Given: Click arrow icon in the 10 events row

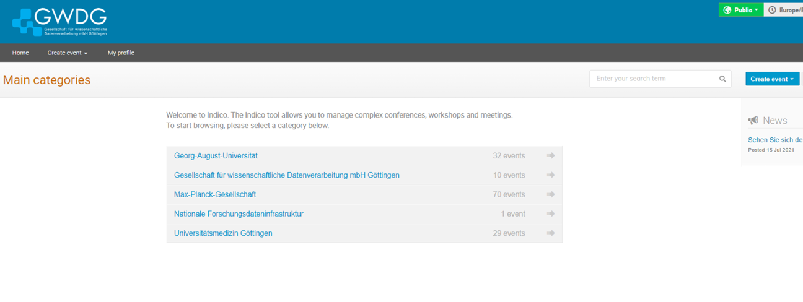Looking at the screenshot, I should pyautogui.click(x=550, y=175).
